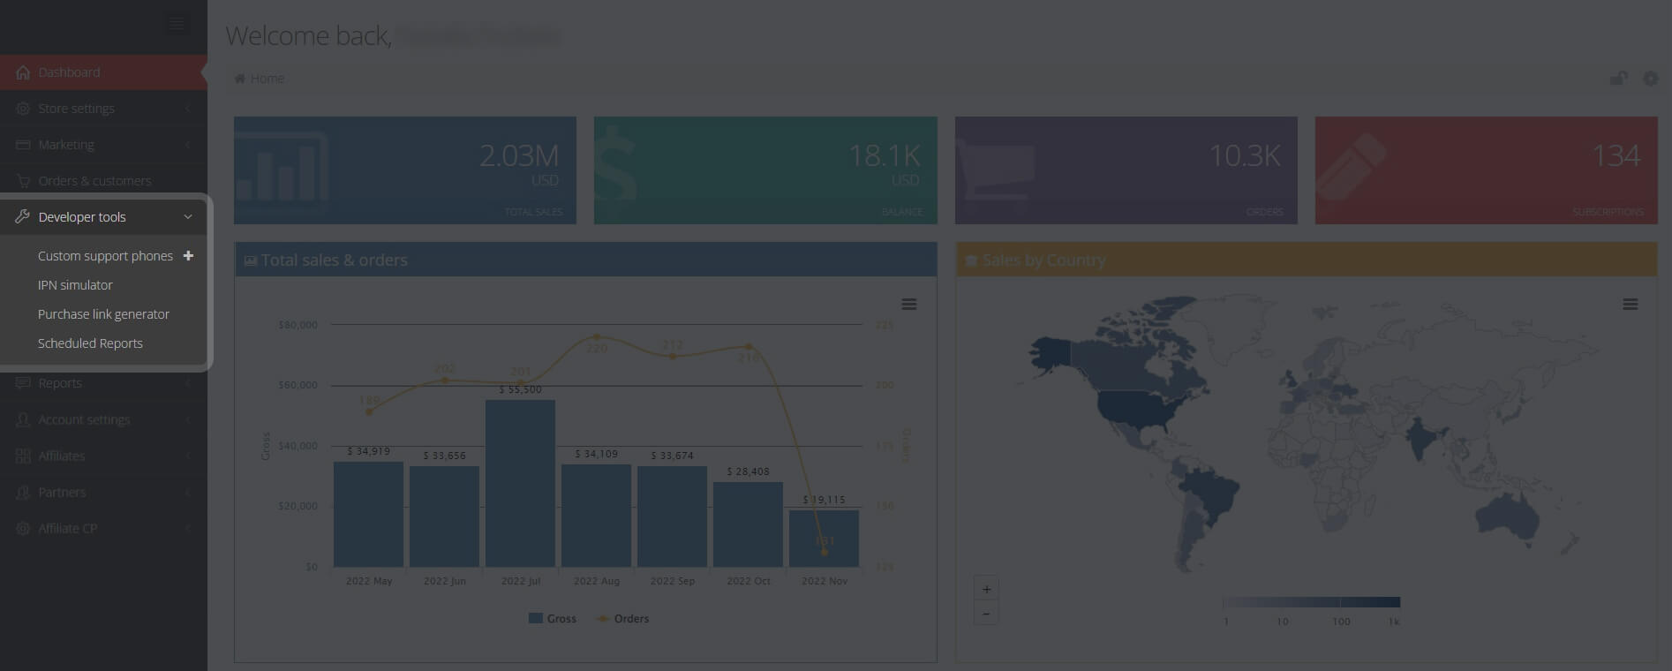This screenshot has width=1672, height=671.
Task: Zoom out on the world map
Action: (x=986, y=614)
